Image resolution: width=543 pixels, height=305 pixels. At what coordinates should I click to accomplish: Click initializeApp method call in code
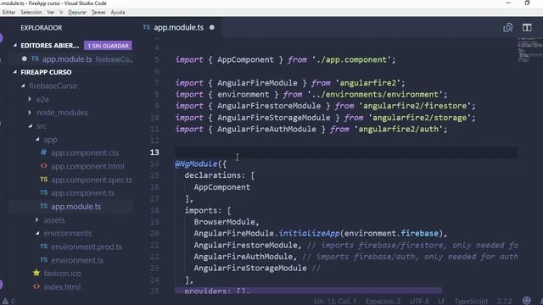click(x=309, y=233)
